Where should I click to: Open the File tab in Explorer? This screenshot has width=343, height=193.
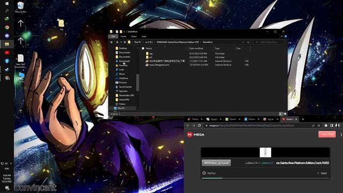click(113, 36)
